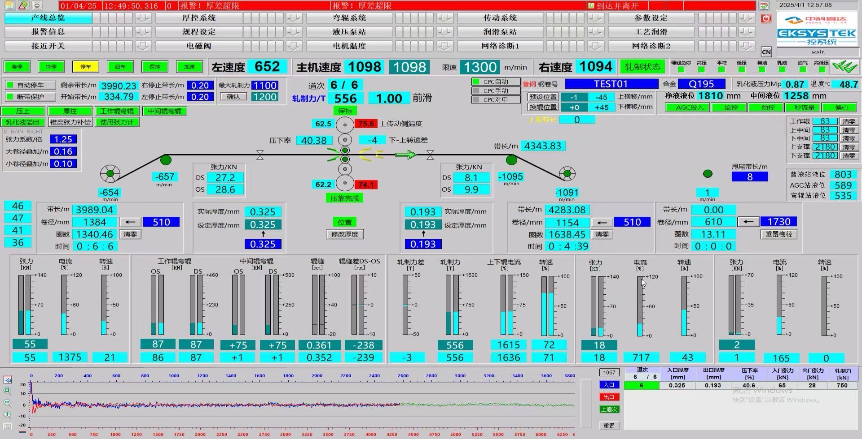This screenshot has height=439, width=862.
Task: Click the left arrow beside 卷径 510 left coiler
Action: pyautogui.click(x=130, y=222)
